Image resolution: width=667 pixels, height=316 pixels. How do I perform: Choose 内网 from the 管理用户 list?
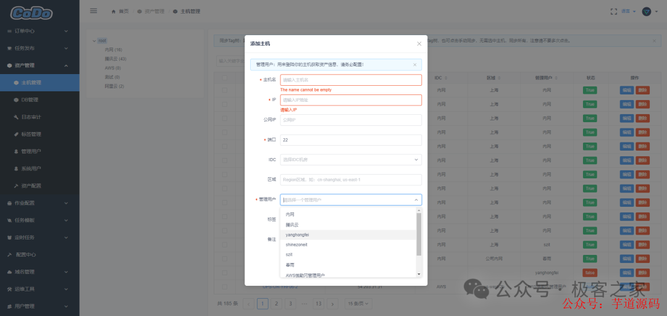[x=348, y=215]
